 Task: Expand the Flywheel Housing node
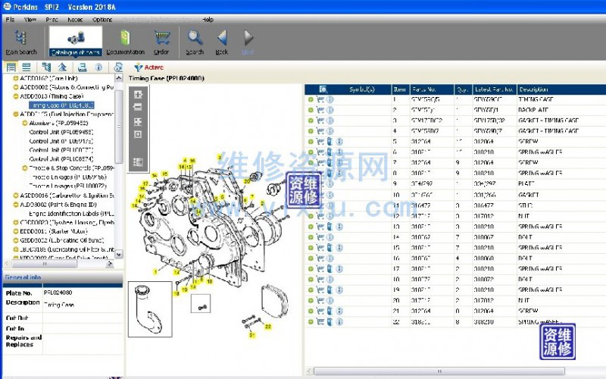[16, 222]
